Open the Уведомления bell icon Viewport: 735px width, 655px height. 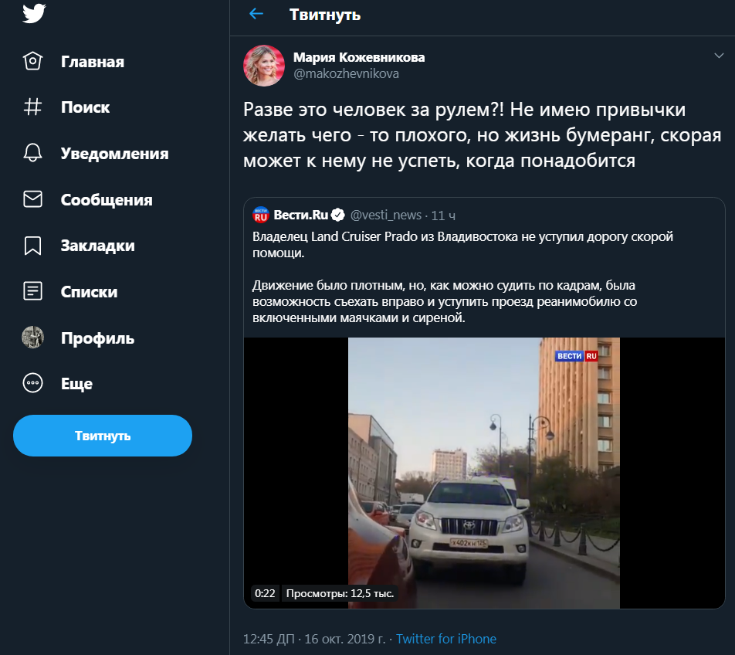pos(32,153)
